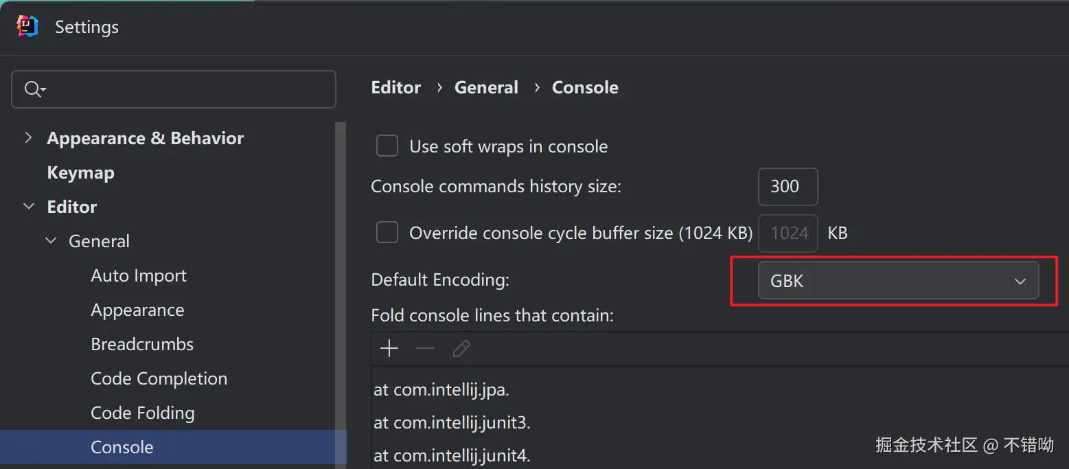Open the Default Encoding GBK dropdown
The width and height of the screenshot is (1069, 469).
pyautogui.click(x=898, y=281)
